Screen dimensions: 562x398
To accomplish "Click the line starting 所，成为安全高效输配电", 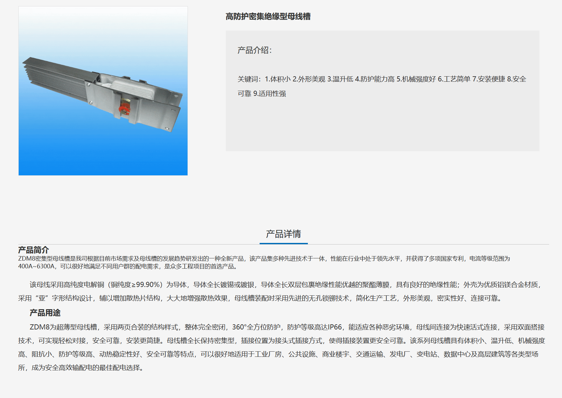I will pyautogui.click(x=81, y=368).
